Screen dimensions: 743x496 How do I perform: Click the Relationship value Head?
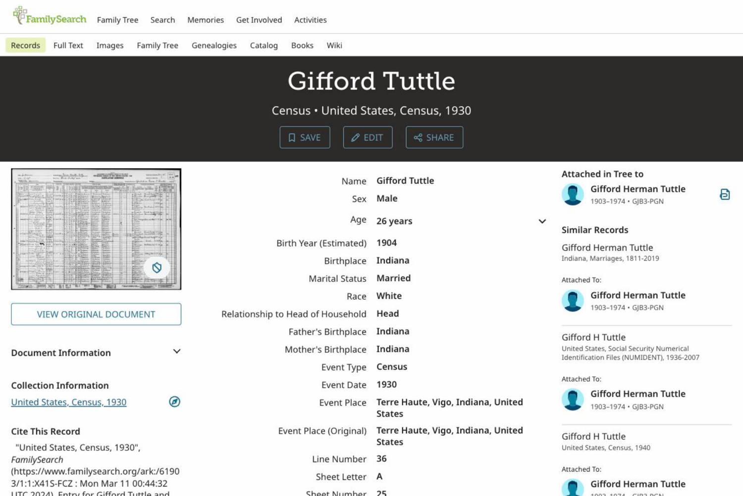pyautogui.click(x=387, y=314)
